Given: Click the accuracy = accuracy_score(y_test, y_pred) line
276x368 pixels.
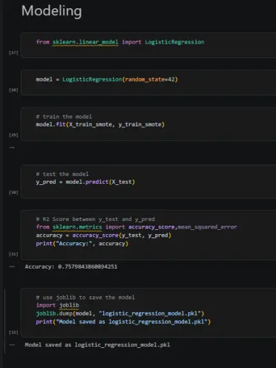Looking at the screenshot, I should click(103, 235).
